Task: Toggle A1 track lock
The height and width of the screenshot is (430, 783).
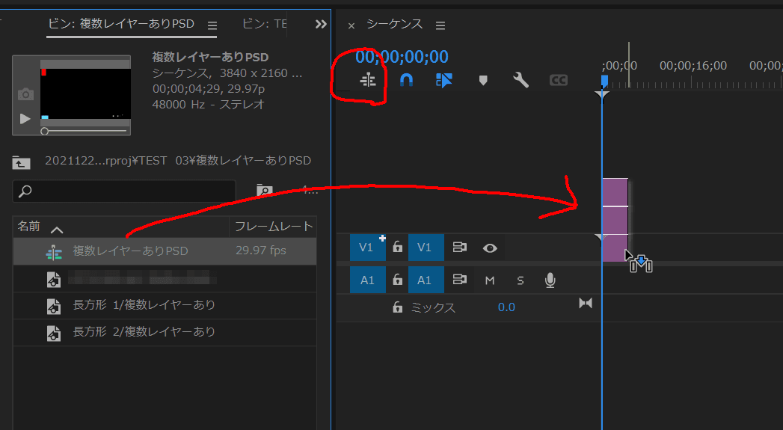Action: (x=398, y=279)
